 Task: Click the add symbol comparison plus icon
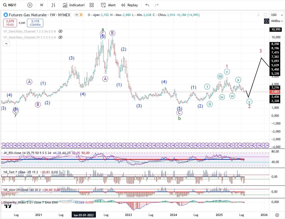pyautogui.click(x=30, y=5)
